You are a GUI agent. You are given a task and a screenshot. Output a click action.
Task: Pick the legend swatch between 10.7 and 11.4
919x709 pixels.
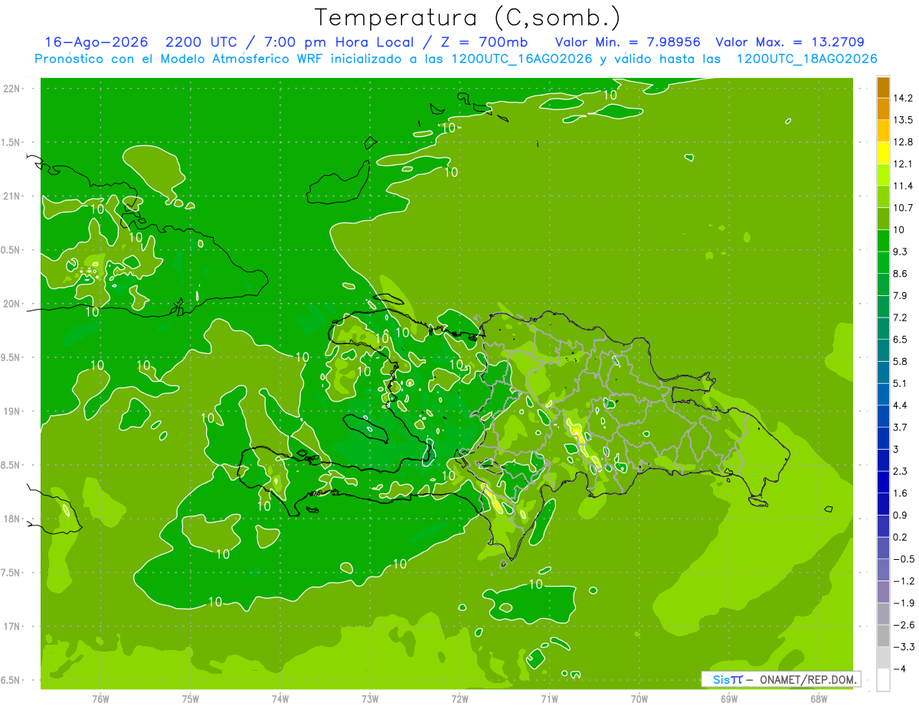click(883, 197)
